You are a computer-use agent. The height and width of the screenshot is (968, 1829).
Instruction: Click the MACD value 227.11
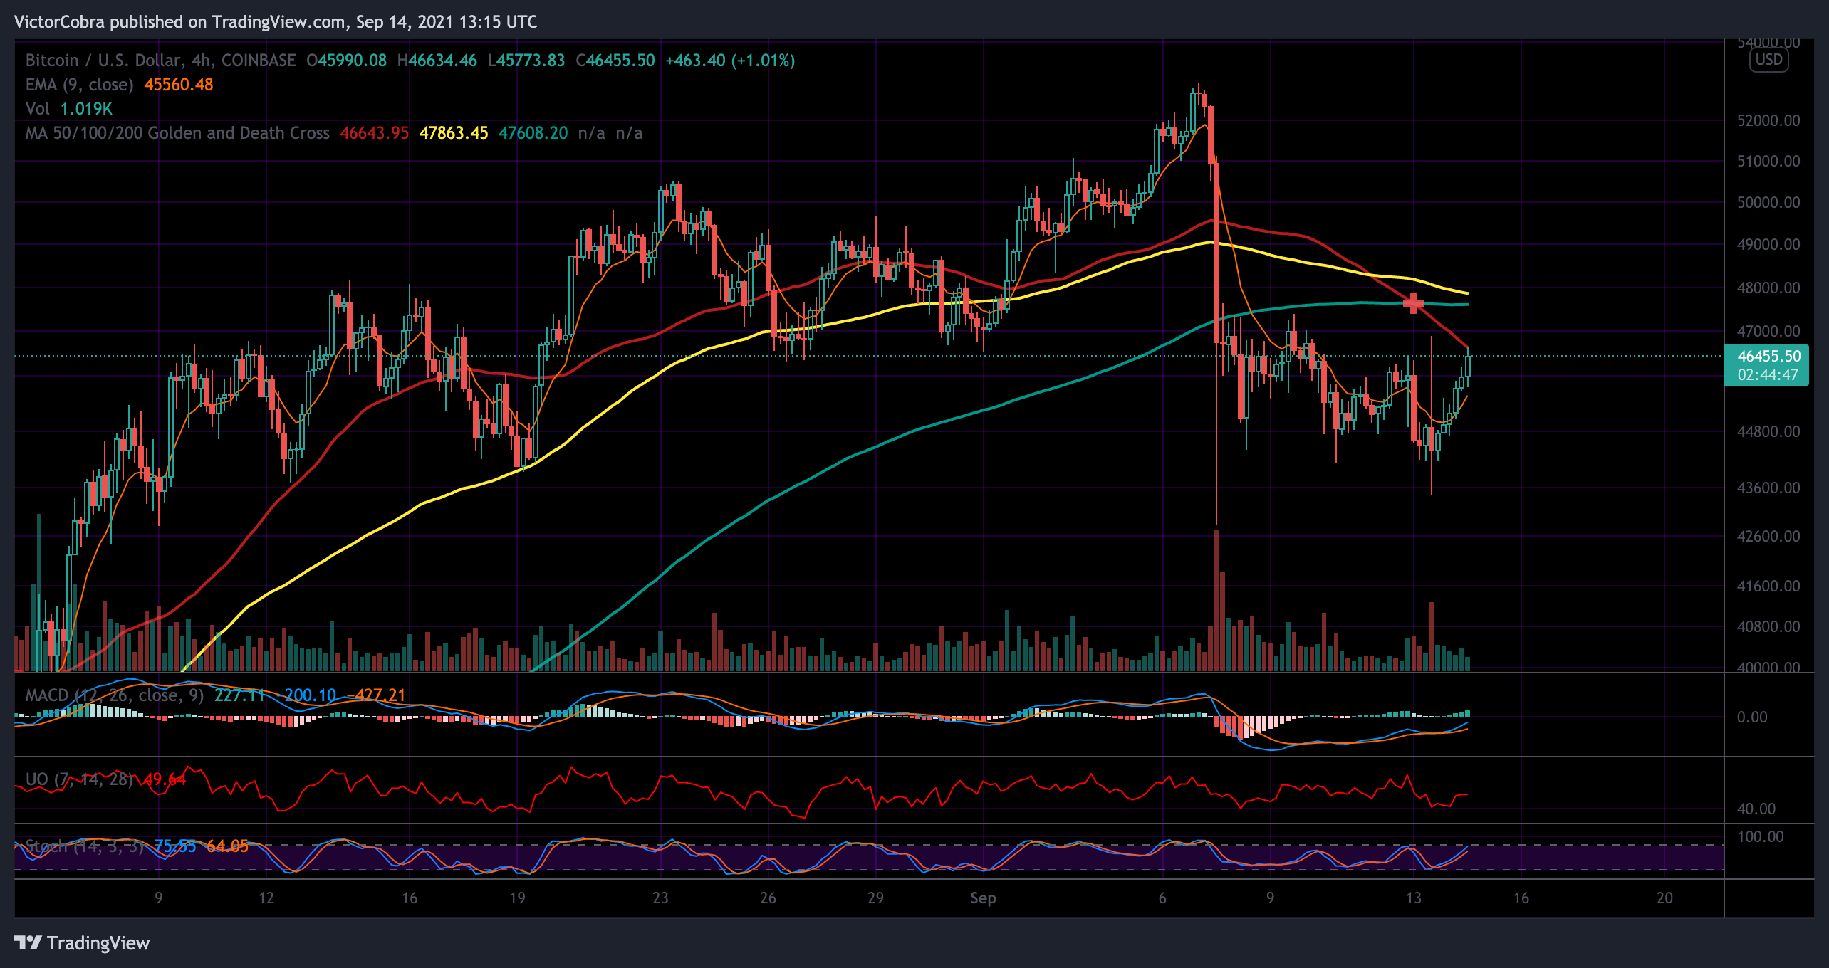(x=239, y=695)
